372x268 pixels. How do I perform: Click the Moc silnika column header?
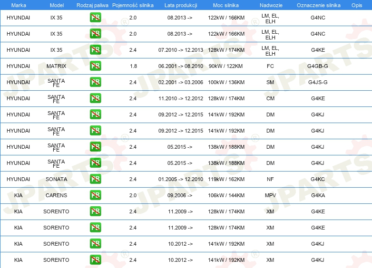[226, 5]
